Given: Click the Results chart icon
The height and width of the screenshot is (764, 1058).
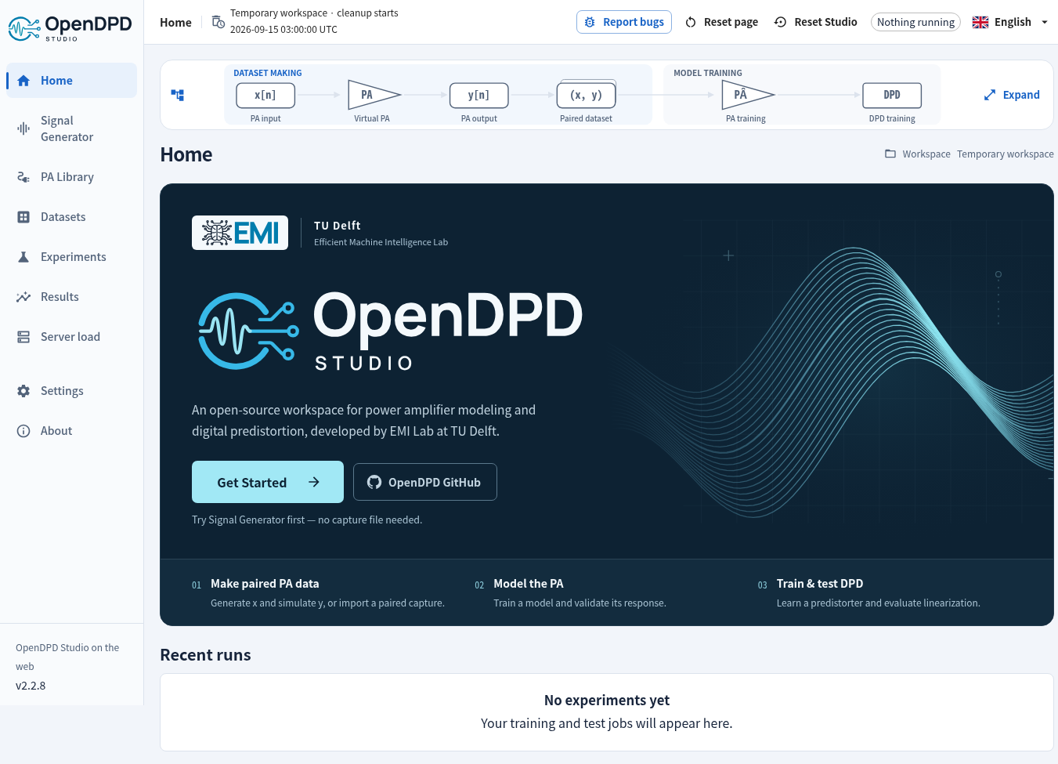Looking at the screenshot, I should 23,297.
